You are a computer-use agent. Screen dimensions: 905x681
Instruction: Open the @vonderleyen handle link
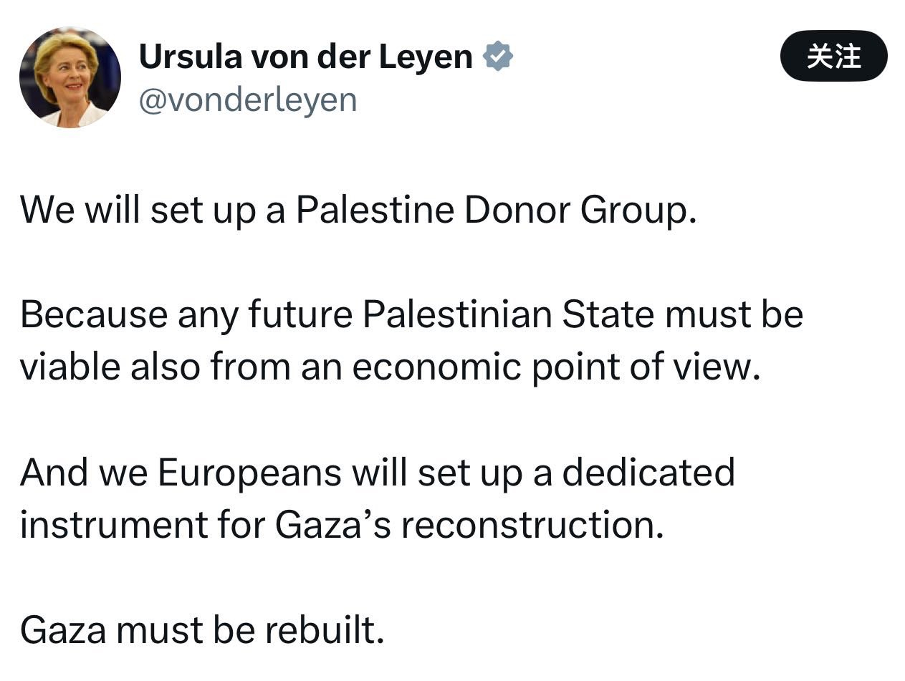coord(247,100)
